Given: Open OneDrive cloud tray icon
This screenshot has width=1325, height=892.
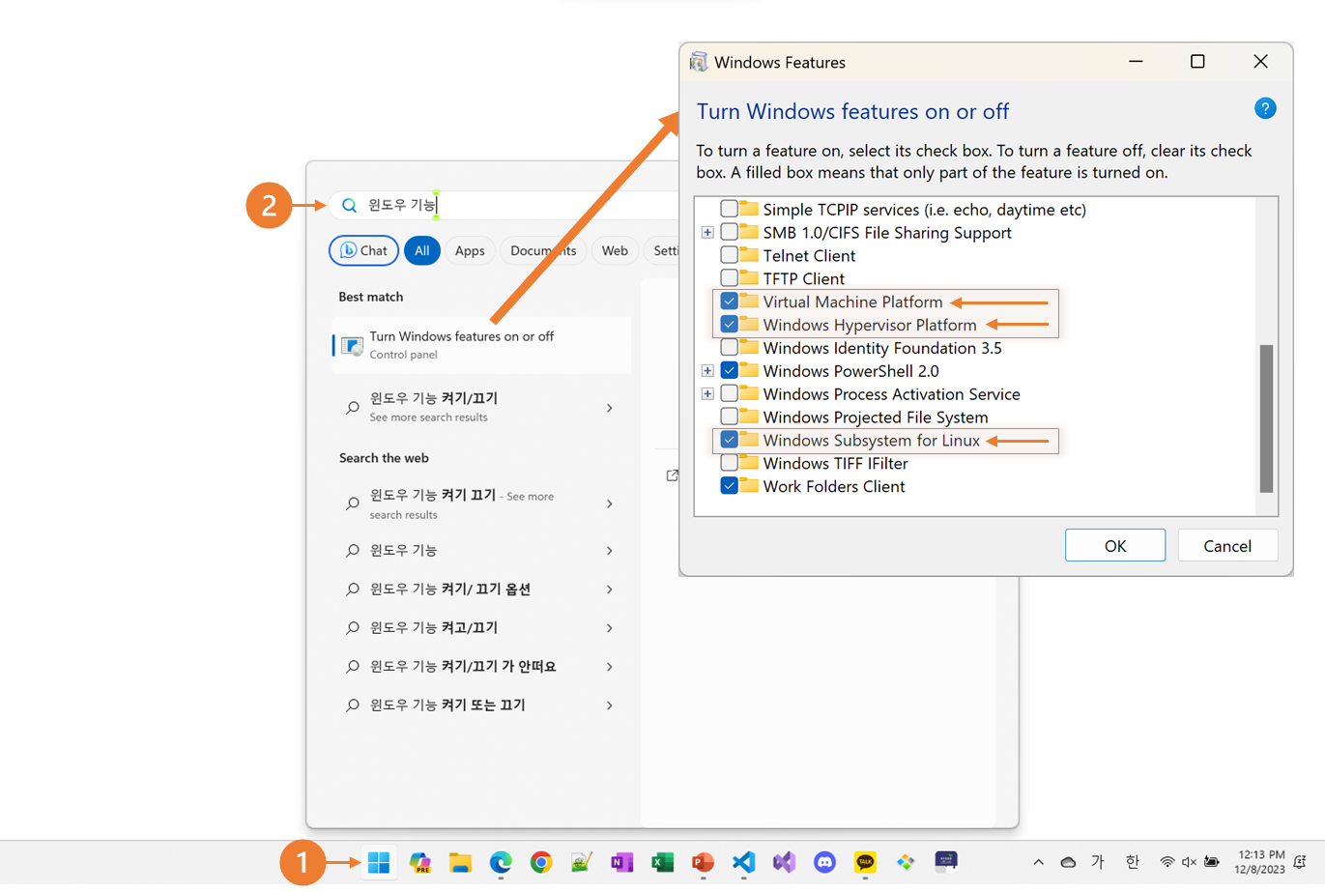Looking at the screenshot, I should (1068, 862).
